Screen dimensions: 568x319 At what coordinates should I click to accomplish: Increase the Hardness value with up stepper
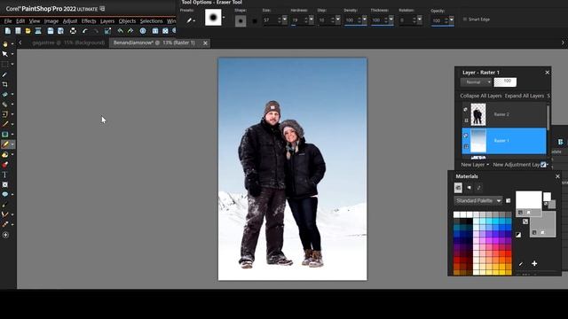coord(306,18)
